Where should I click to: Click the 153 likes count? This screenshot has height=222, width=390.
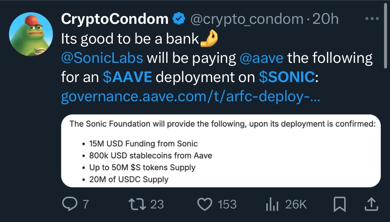pos(227,204)
